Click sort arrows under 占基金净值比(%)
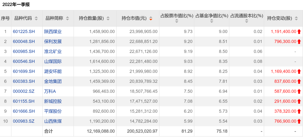303x139 pixels. (x=212, y=21)
